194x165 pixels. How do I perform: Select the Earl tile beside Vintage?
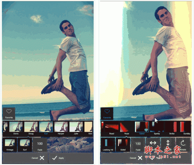pos(25,145)
